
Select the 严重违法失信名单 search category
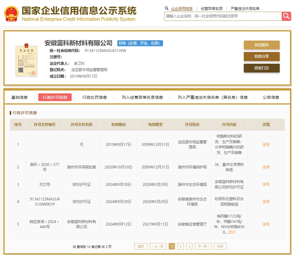pos(245,9)
